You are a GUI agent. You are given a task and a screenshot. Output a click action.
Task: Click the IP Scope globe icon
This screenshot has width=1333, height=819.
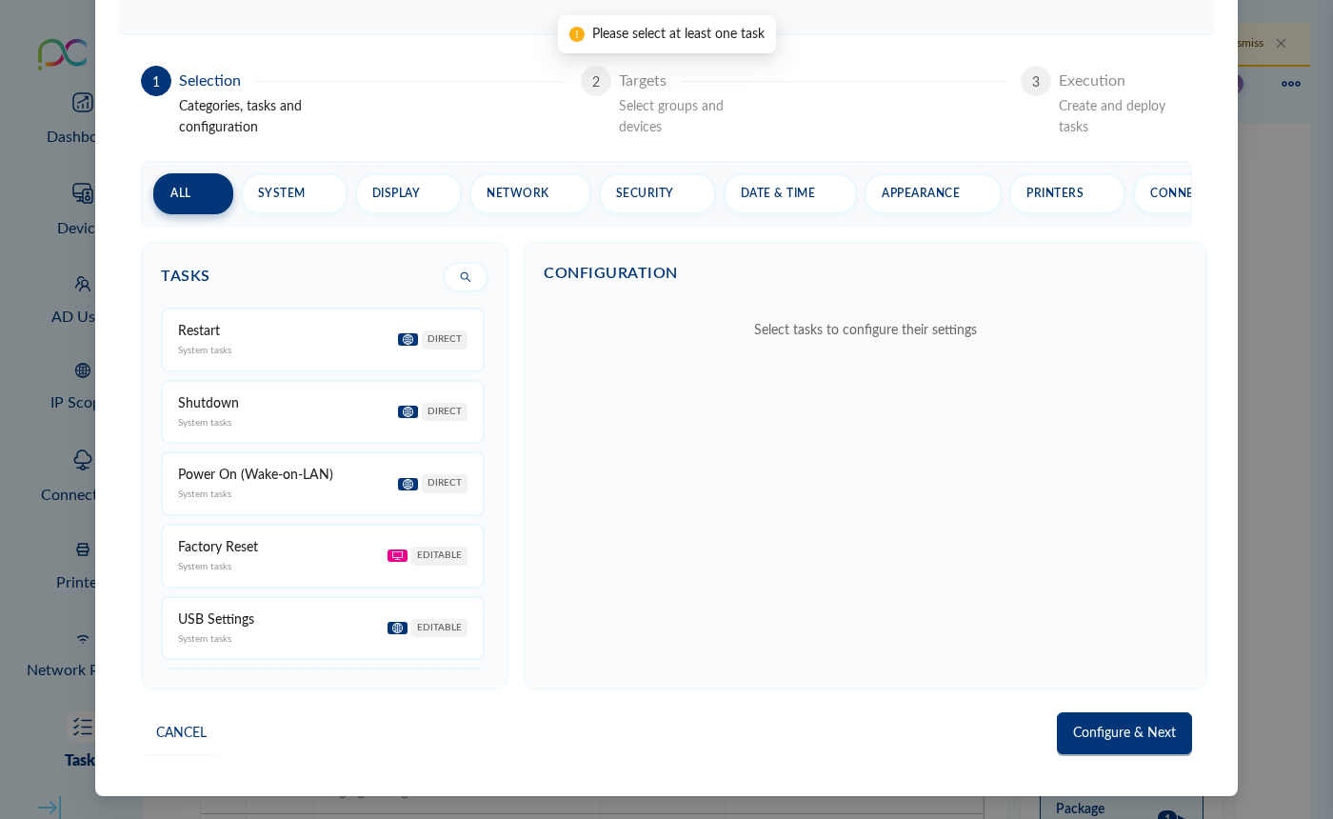point(83,370)
